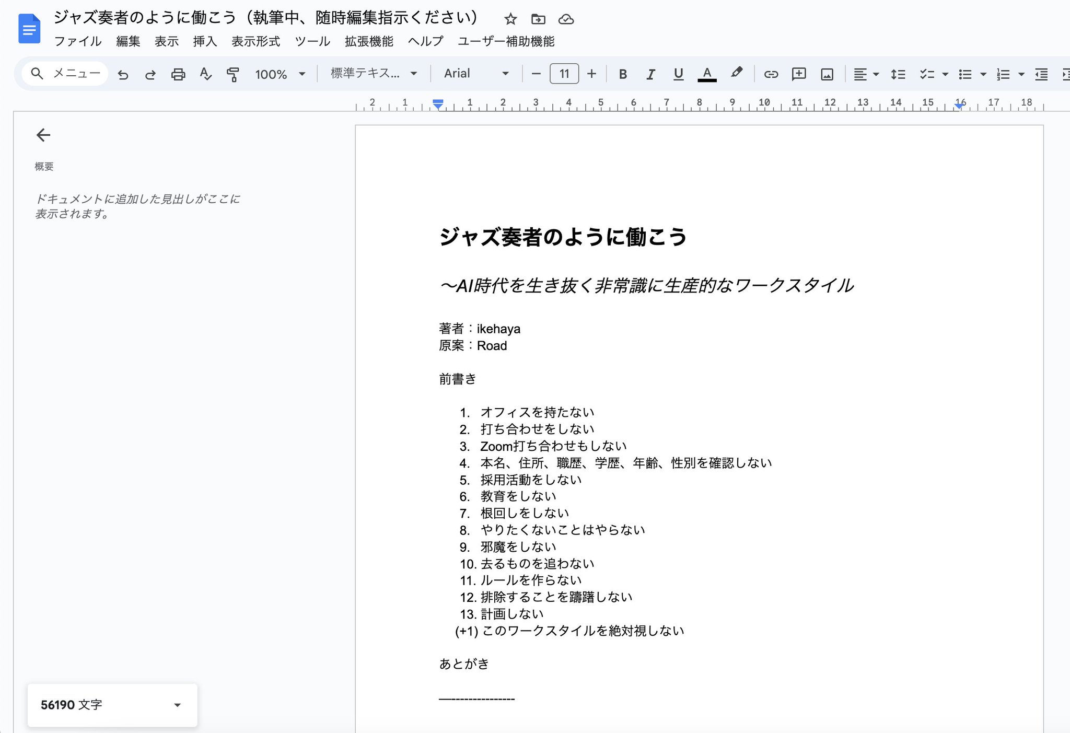Open the 挿入 menu

(x=205, y=41)
